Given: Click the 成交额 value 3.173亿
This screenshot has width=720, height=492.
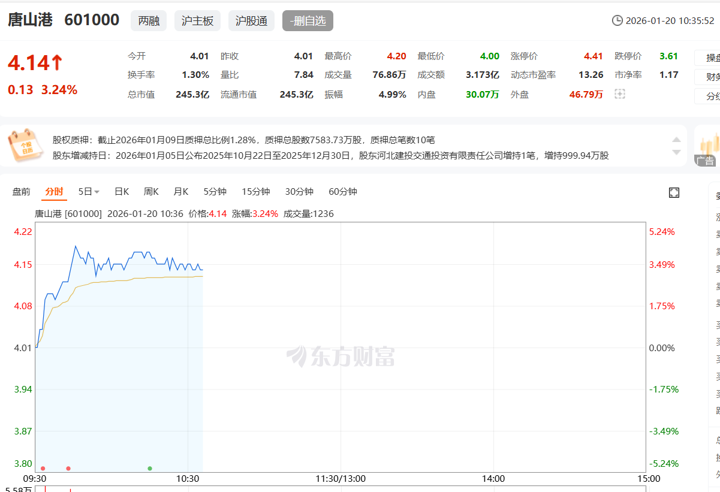Looking at the screenshot, I should click(483, 75).
